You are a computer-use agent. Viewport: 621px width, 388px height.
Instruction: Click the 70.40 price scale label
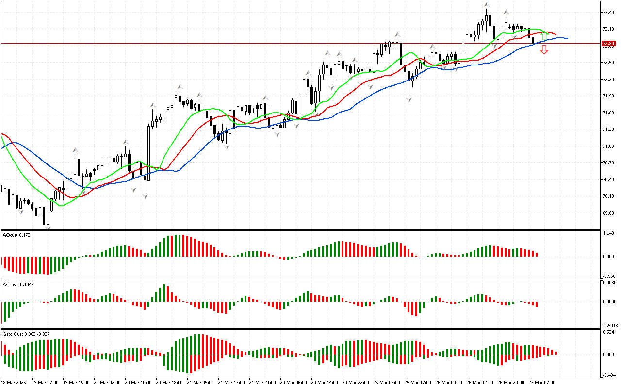(608, 180)
